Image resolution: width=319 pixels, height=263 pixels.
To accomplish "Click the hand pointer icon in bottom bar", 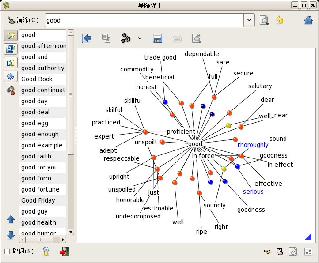I will click(x=280, y=252).
